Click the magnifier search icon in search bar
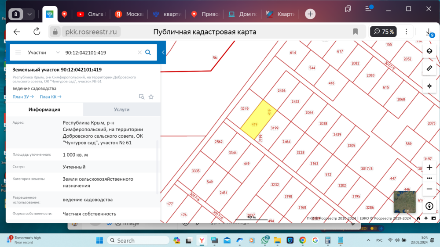 pyautogui.click(x=148, y=53)
